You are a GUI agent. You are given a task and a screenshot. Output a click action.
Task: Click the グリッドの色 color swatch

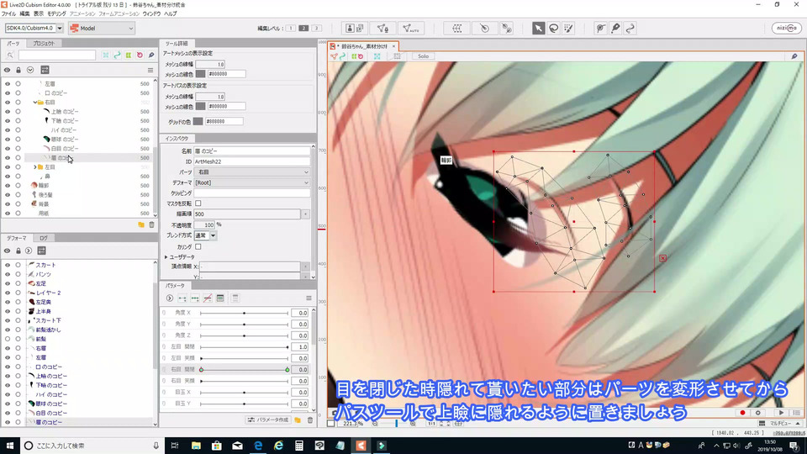coord(198,121)
